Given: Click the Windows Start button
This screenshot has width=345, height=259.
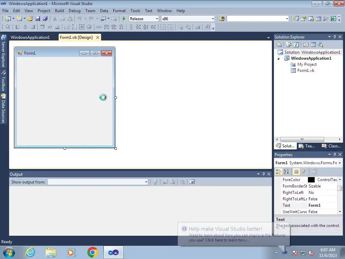Looking at the screenshot, I should [x=9, y=252].
